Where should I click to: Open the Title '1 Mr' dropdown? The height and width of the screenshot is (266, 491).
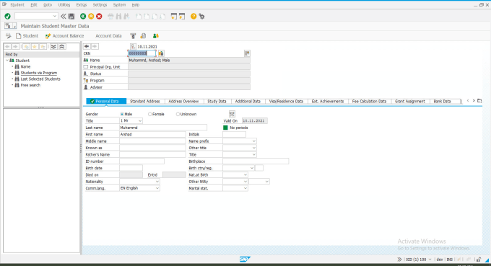tap(140, 120)
